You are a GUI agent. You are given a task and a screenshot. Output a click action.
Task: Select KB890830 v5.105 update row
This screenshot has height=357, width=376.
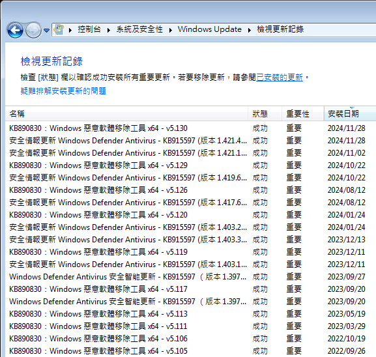pos(191,351)
